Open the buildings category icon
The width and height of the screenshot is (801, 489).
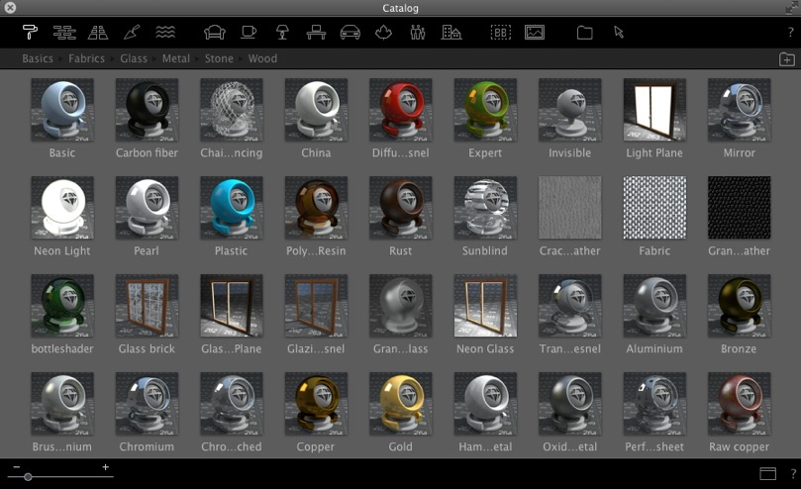coord(451,33)
